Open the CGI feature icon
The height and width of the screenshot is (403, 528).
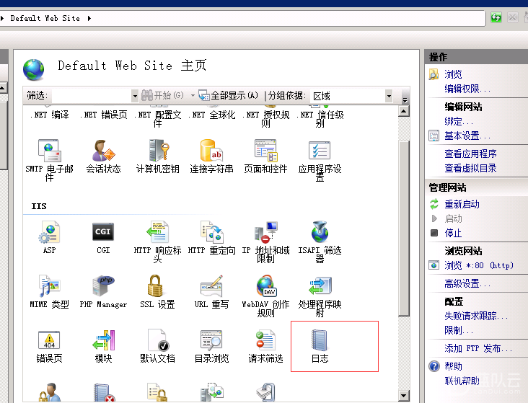coord(103,232)
